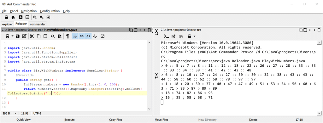The height and width of the screenshot is (123, 323).
Task: Open editor content in external window
Action: [x=103, y=36]
